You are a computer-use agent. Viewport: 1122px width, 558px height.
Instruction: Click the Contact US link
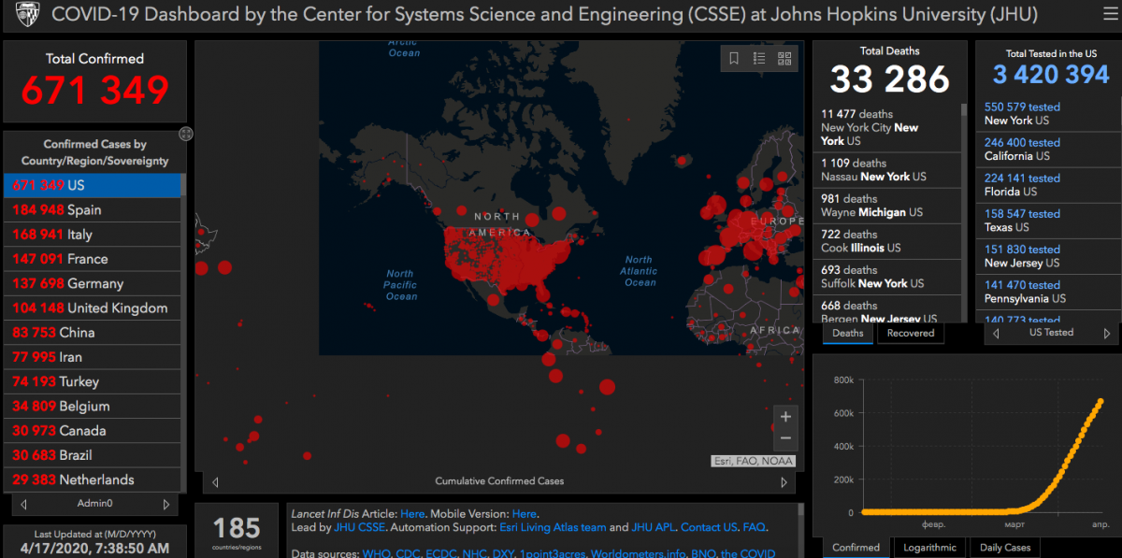tap(709, 528)
